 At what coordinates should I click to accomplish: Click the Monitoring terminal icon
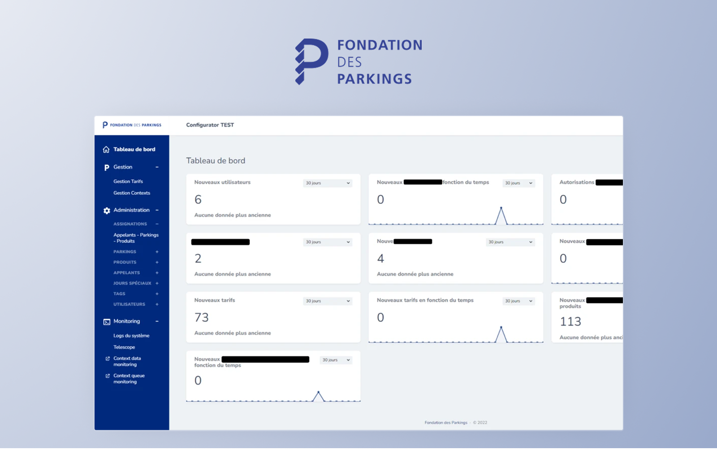[107, 322]
